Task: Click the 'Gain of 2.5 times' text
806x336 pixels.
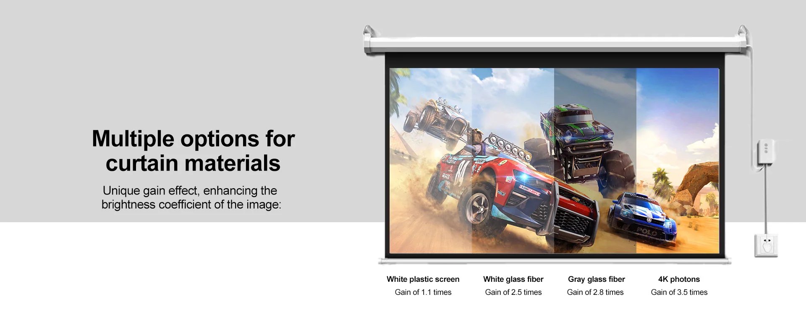Action: [513, 292]
